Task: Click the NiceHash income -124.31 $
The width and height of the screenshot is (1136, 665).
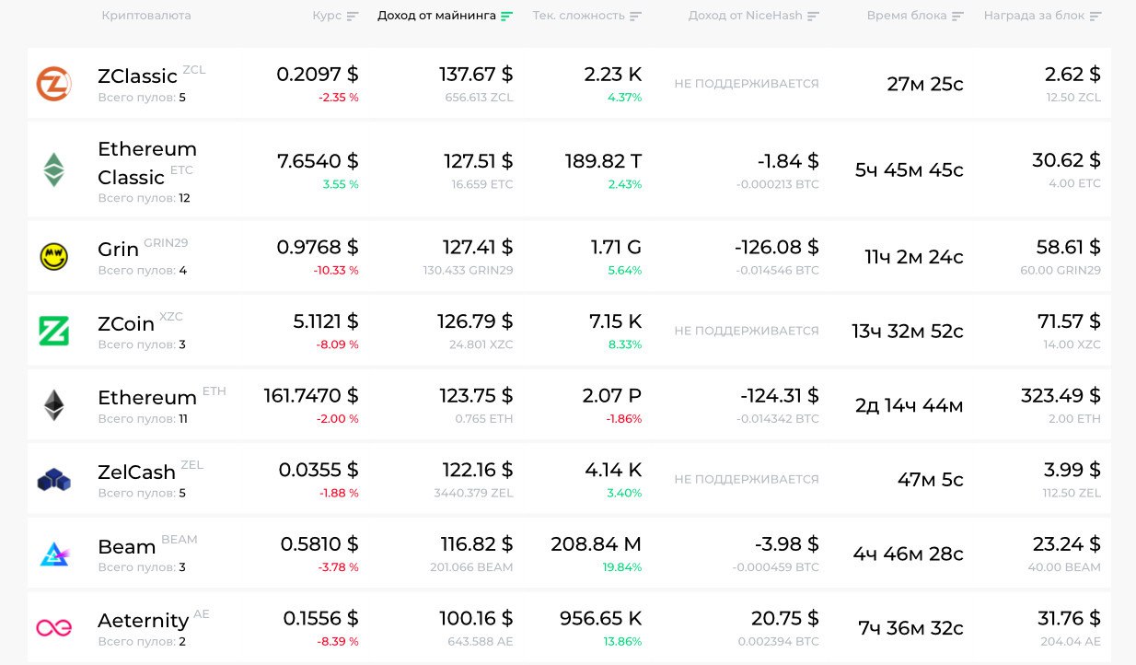Action: click(x=779, y=395)
